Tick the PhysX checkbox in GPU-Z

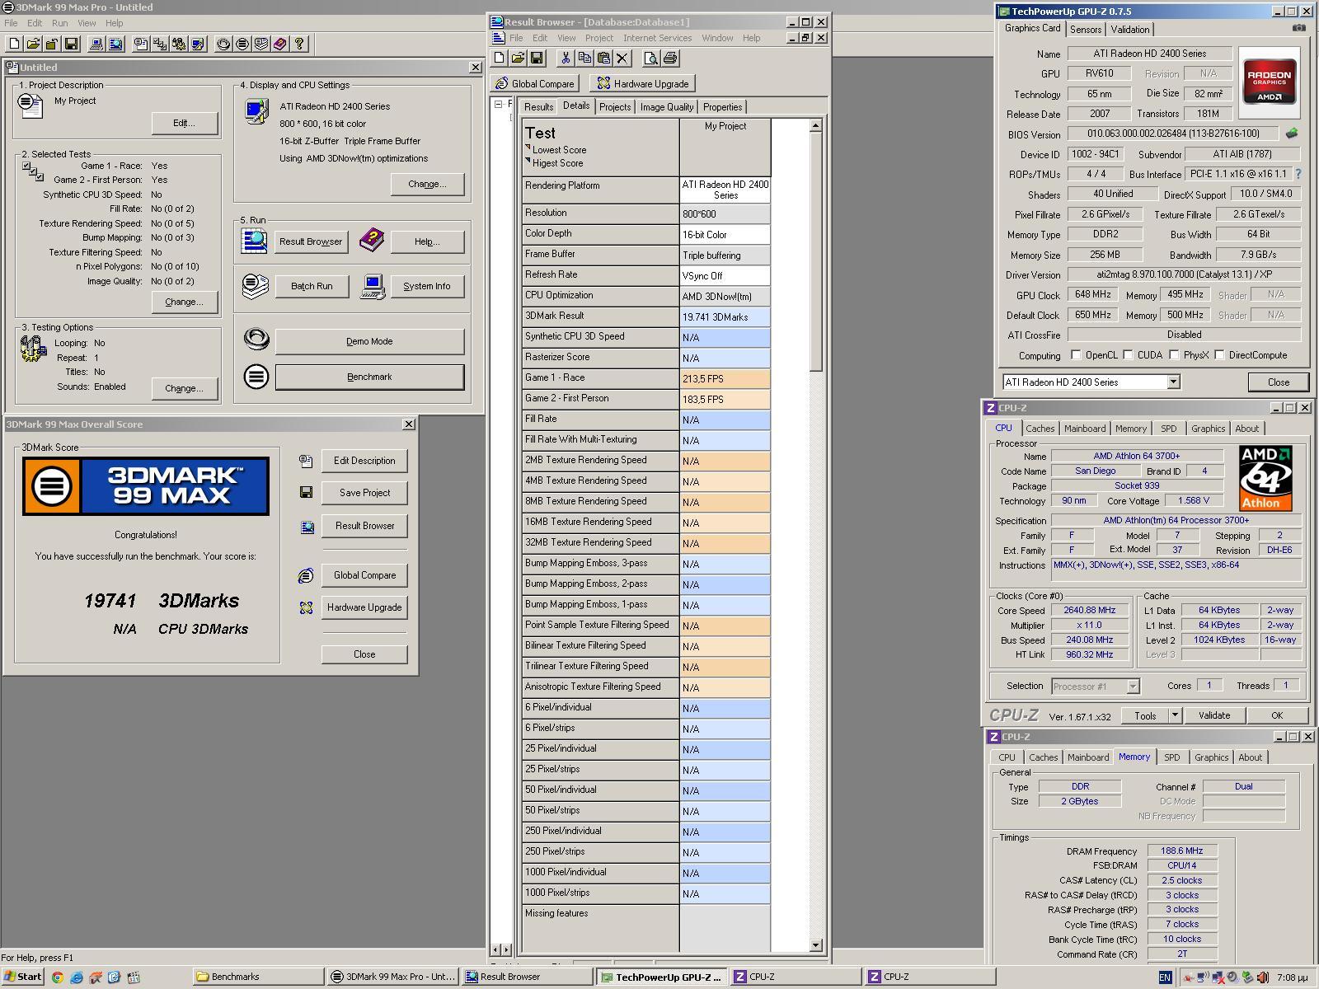[x=1174, y=355]
